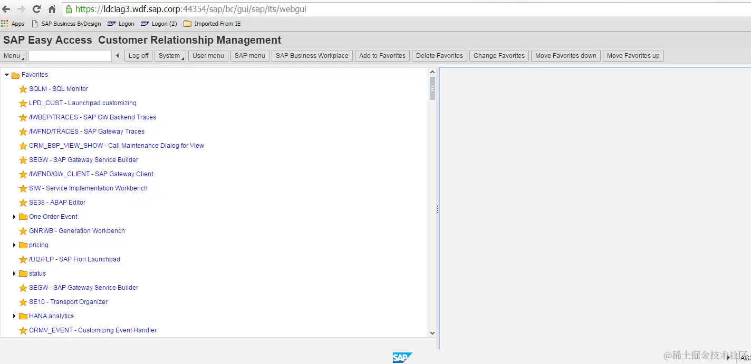Viewport: 751px width, 364px height.
Task: Reload the page with the refresh icon
Action: tap(36, 9)
